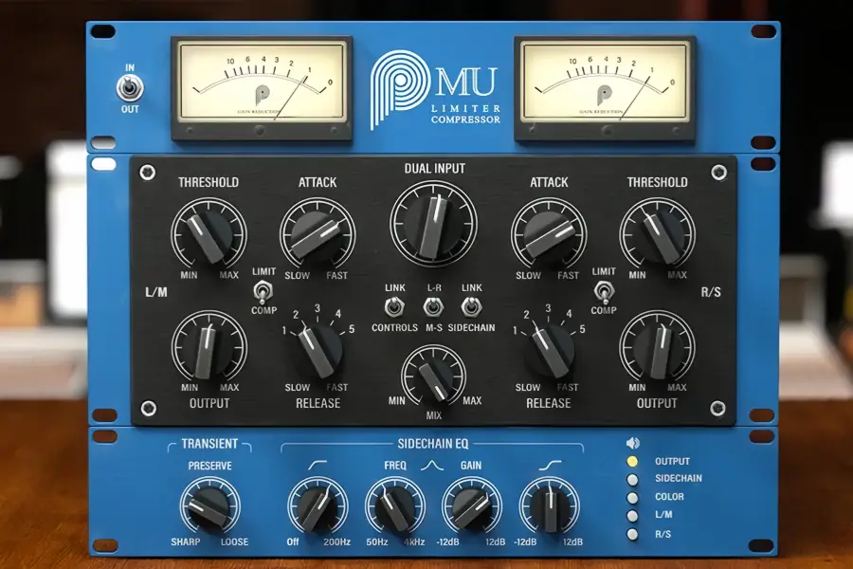Click the bell filter curve icon
Viewport: 853px width, 569px height.
pyautogui.click(x=432, y=466)
